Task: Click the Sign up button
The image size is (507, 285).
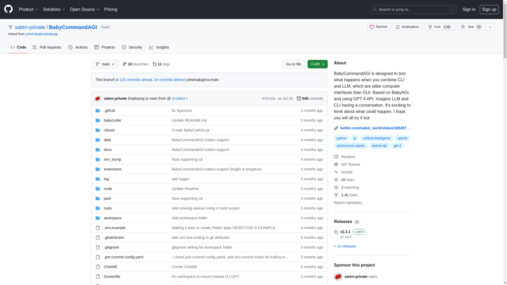Action: click(x=489, y=9)
